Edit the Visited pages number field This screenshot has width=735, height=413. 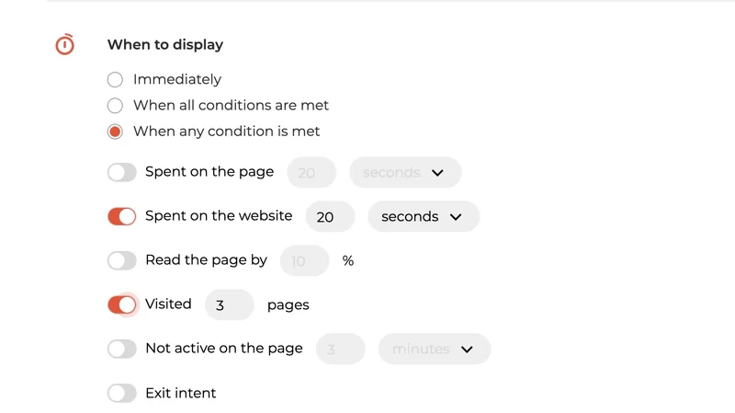(229, 304)
